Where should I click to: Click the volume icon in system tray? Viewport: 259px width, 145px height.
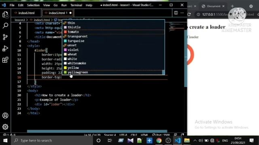201,141
